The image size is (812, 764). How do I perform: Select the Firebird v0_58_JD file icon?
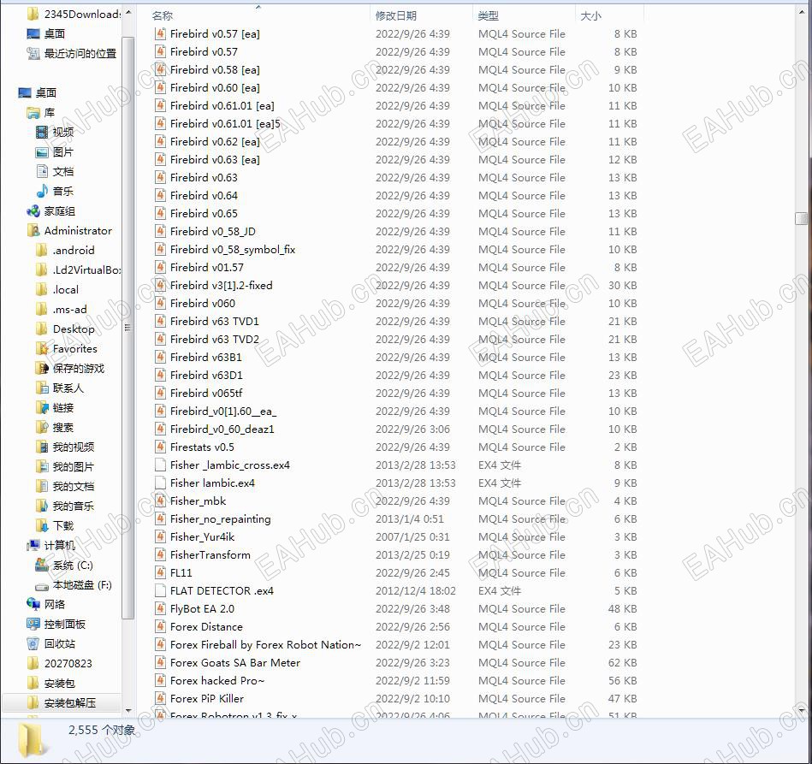[x=161, y=232]
